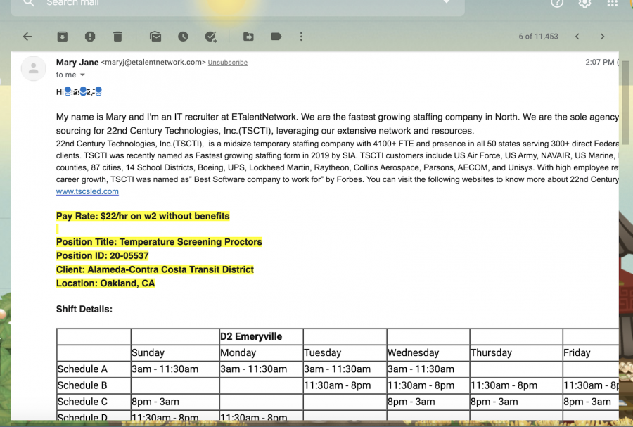633x427 pixels.
Task: Click the 'My name is Mary' intro sentence
Action: click(177, 117)
